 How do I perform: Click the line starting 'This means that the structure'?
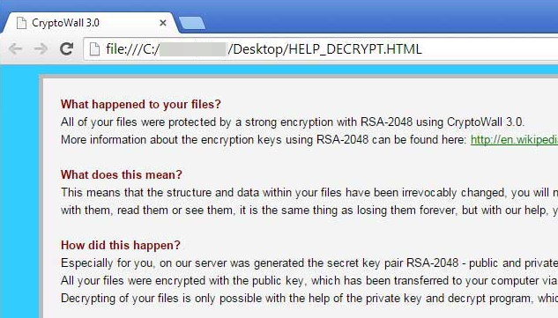tap(309, 192)
